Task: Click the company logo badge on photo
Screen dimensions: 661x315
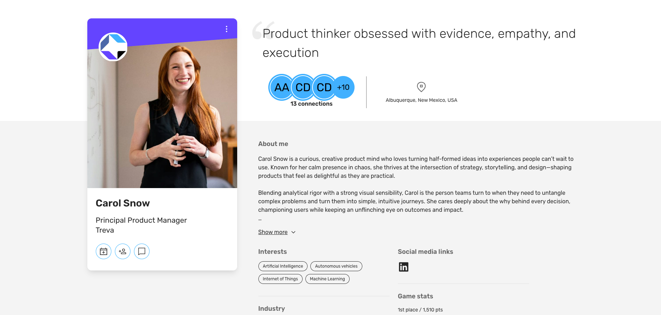Action: click(113, 47)
